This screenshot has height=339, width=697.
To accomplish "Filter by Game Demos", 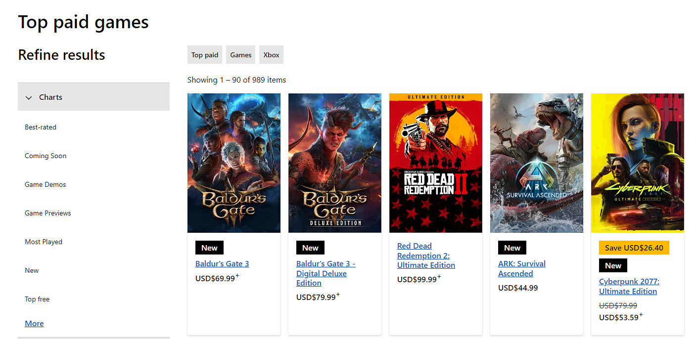I will click(46, 184).
